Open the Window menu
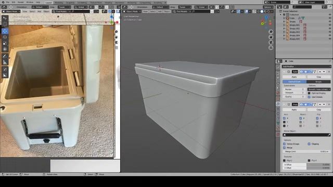The image size is (333, 187). click(30, 2)
